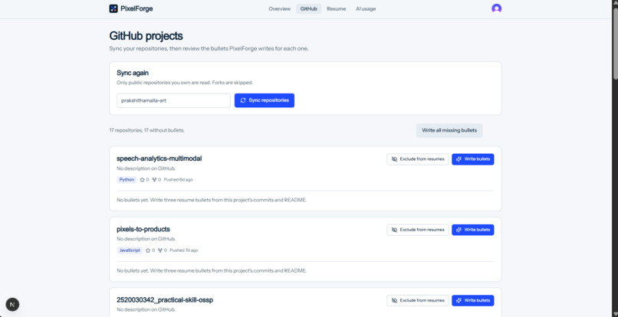Exclude 2520030342_practical-skill-ossp from resumes

(x=417, y=300)
